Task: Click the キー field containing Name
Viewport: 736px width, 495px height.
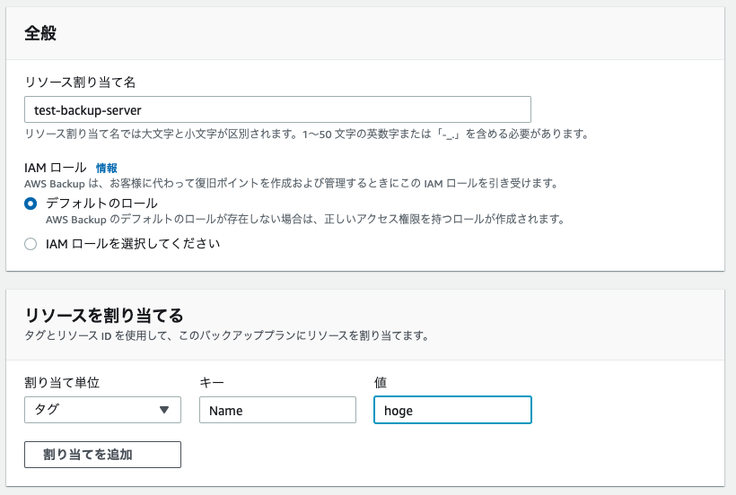Action: 277,410
